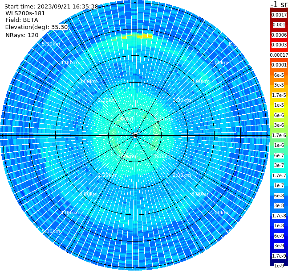Click the "3e-6" colorbar label
Image resolution: width=288 pixels, height=271 pixels.
click(279, 125)
